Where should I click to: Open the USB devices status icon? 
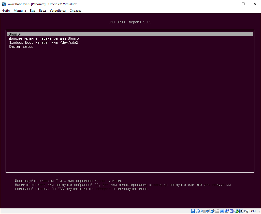[212, 211]
